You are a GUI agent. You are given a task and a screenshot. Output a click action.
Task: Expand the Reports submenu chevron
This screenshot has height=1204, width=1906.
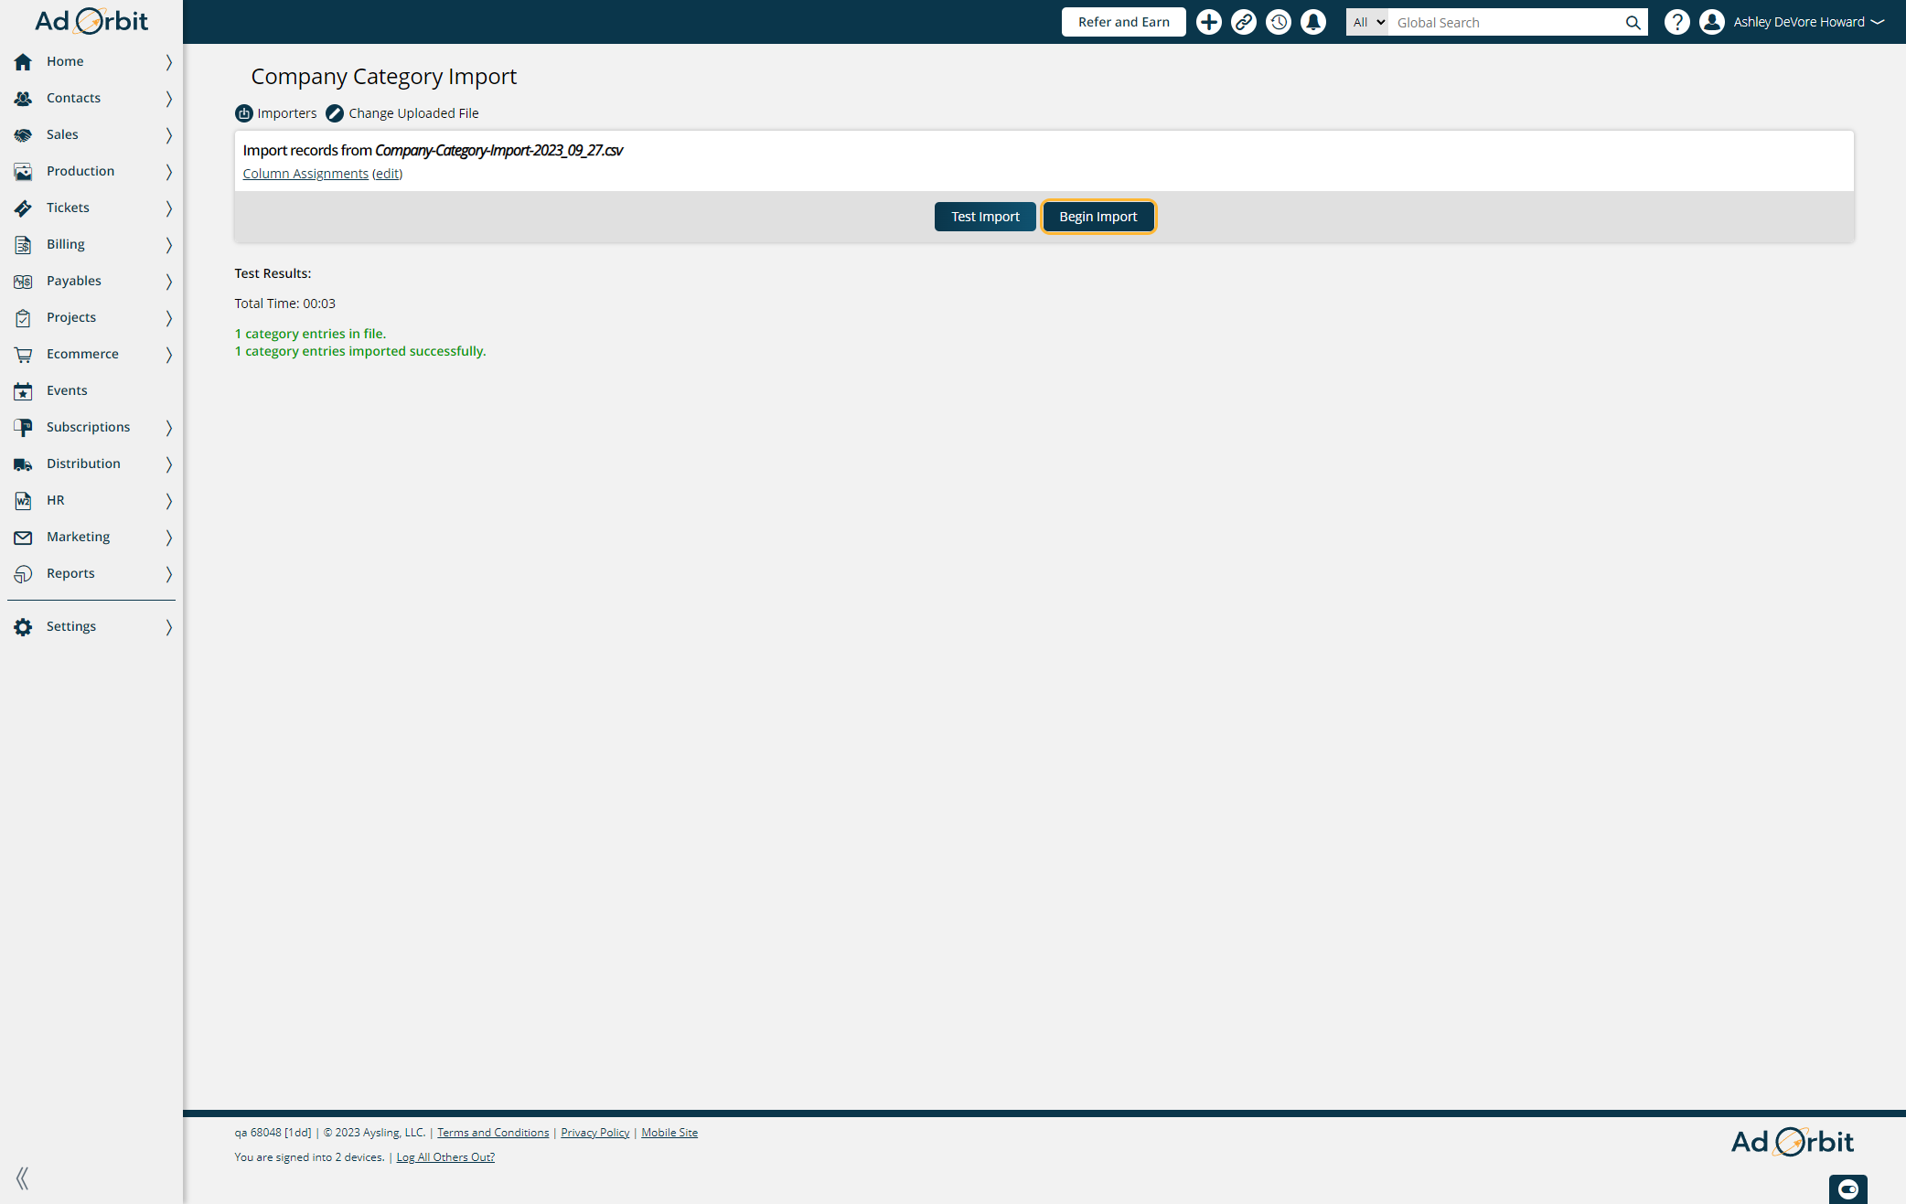tap(169, 574)
